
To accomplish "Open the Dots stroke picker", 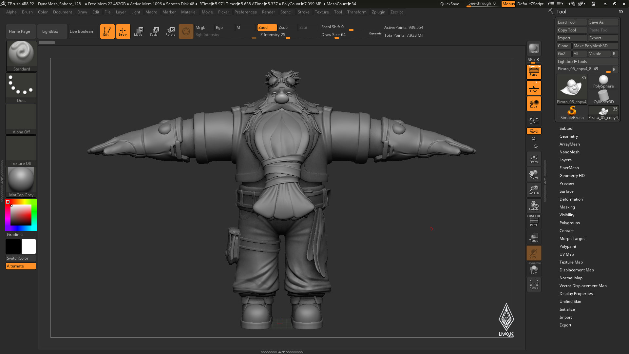I will click(x=21, y=88).
